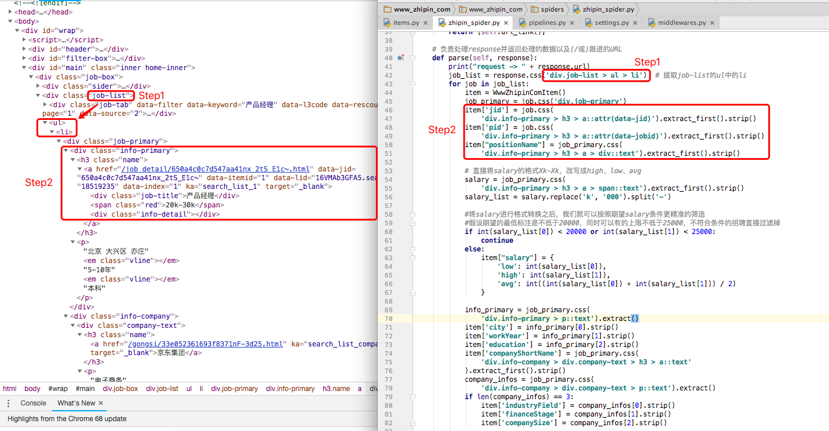Select h3.name in the DOM breadcrumb bar
Viewport: 829px width, 431px height.
click(x=337, y=389)
